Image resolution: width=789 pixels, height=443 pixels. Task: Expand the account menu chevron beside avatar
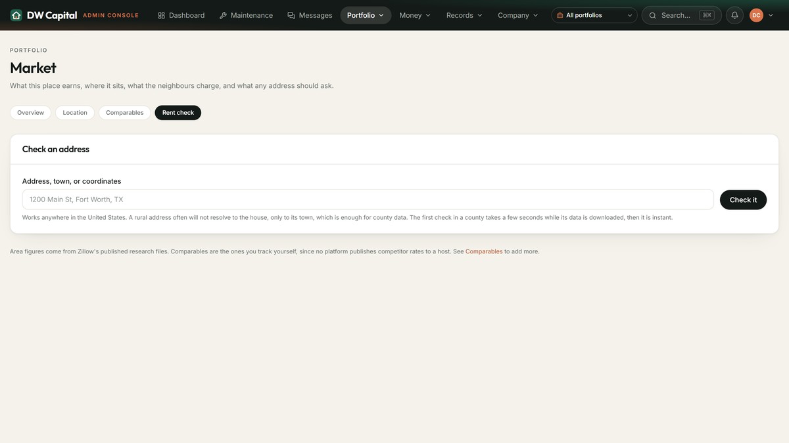771,15
